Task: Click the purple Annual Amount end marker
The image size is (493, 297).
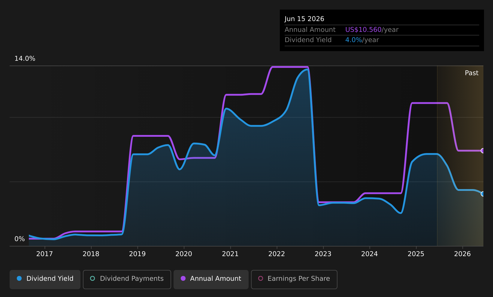Action: click(483, 151)
